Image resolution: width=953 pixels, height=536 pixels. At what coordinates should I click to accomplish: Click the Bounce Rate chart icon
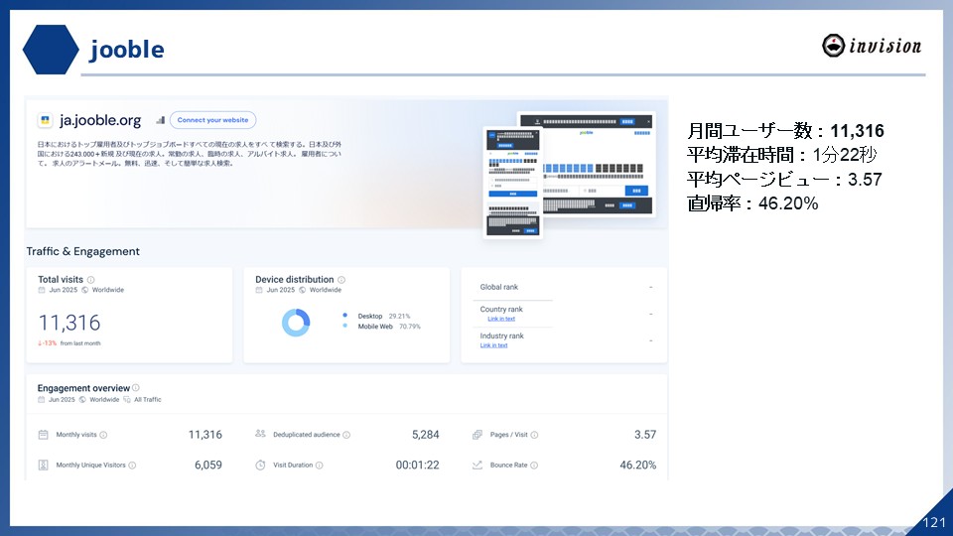click(x=477, y=465)
